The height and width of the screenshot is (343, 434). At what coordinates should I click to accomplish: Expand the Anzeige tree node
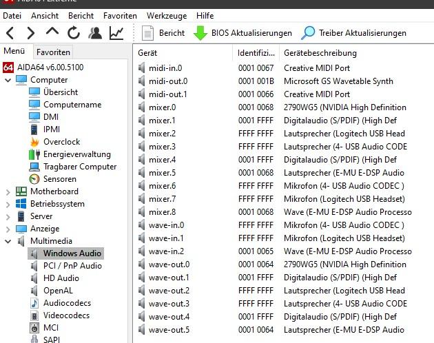[x=8, y=229]
